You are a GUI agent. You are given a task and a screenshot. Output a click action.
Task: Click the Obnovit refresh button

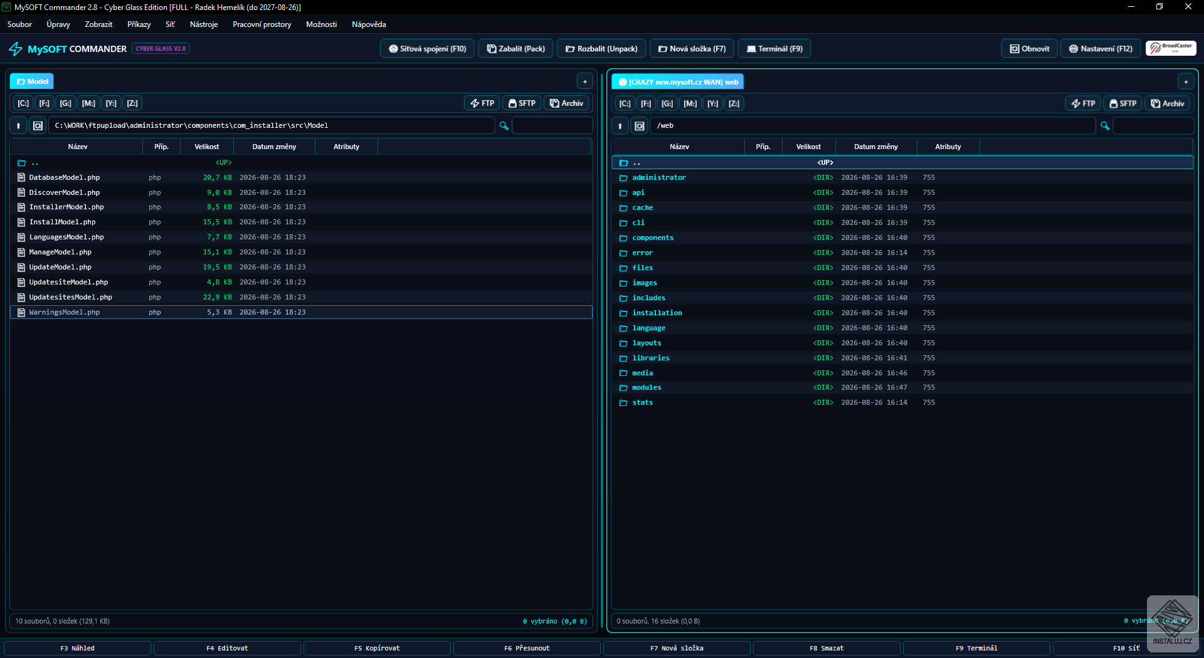(1029, 49)
